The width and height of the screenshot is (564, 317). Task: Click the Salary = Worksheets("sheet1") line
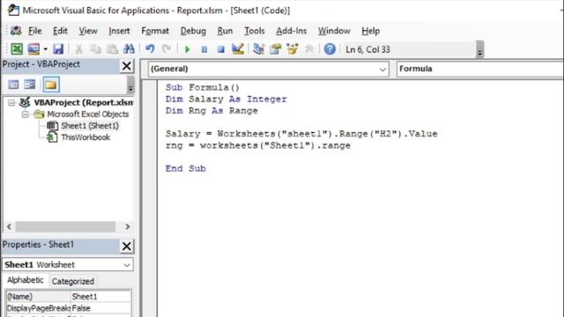301,134
